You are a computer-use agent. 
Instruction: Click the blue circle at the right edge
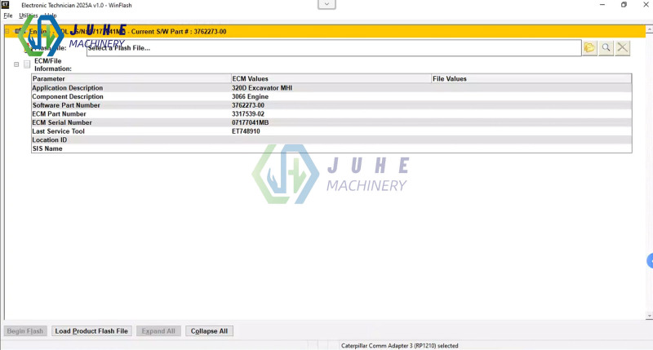pos(650,261)
